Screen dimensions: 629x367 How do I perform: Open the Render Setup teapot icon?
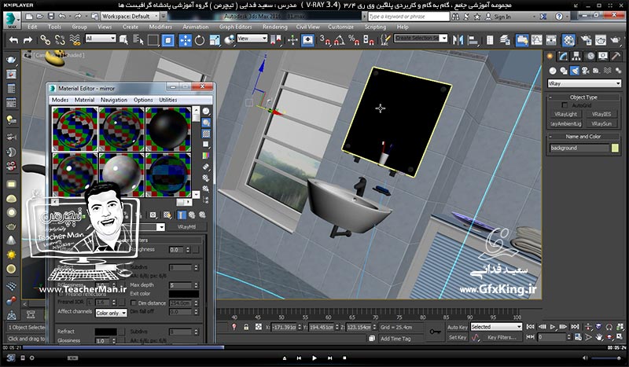586,40
